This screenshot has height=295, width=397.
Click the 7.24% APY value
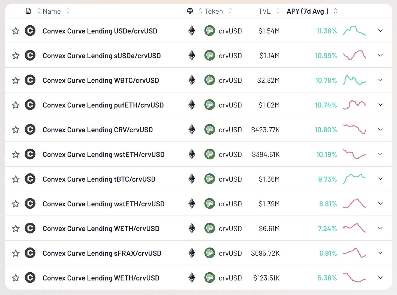[x=327, y=228]
